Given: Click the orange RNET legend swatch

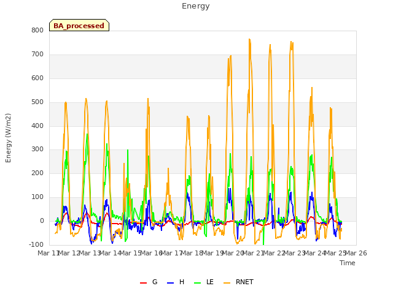Looking at the screenshot, I should coord(227,283).
